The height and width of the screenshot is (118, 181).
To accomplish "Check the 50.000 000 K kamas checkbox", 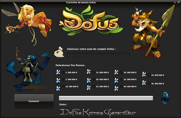I will (149, 84).
